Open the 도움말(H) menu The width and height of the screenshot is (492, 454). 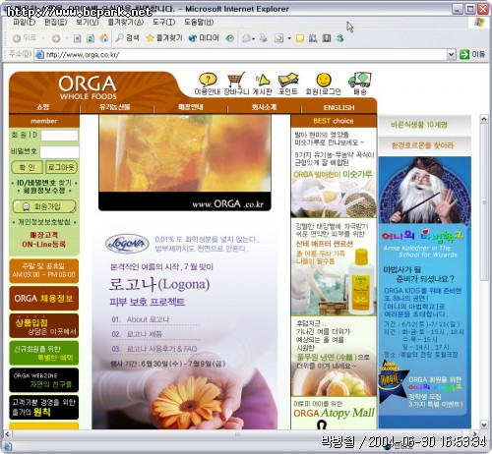click(199, 23)
